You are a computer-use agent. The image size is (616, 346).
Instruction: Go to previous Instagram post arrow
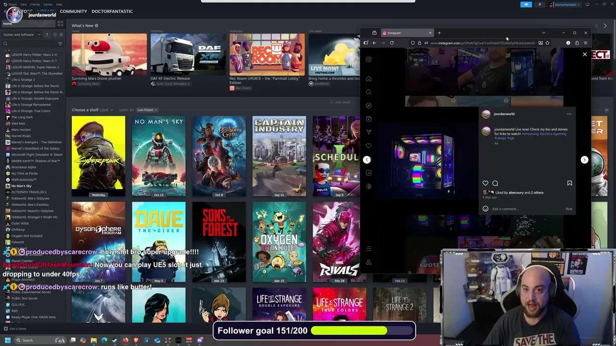(x=367, y=160)
